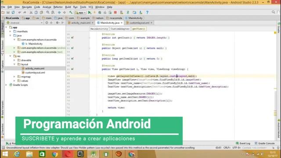Open the Event Log tool window
Screen dimensions: 281x158
[x=243, y=144]
